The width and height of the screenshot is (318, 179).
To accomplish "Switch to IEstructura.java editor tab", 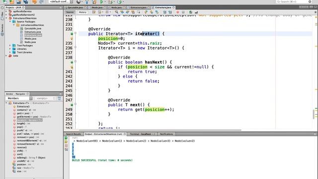I will (x=138, y=7).
